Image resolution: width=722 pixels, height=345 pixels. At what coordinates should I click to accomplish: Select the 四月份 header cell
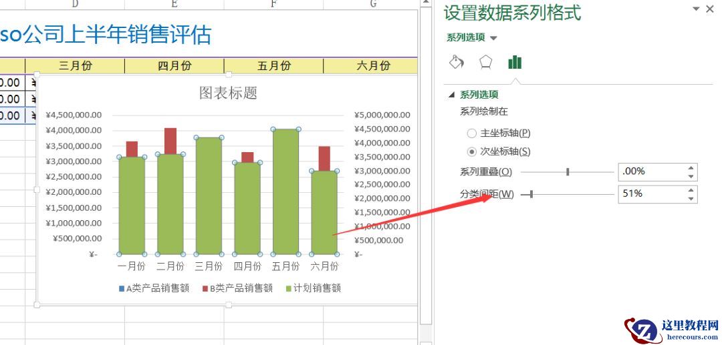pyautogui.click(x=174, y=65)
